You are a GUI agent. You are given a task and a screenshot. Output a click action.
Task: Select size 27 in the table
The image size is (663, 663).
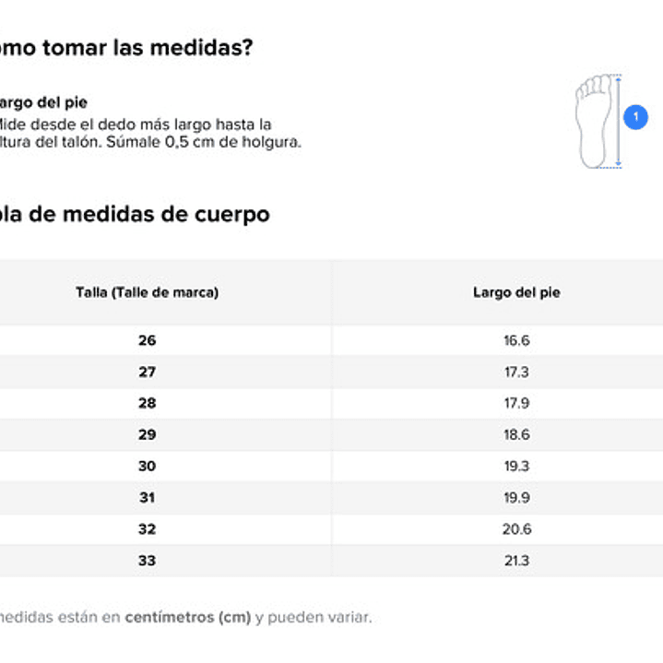click(147, 372)
